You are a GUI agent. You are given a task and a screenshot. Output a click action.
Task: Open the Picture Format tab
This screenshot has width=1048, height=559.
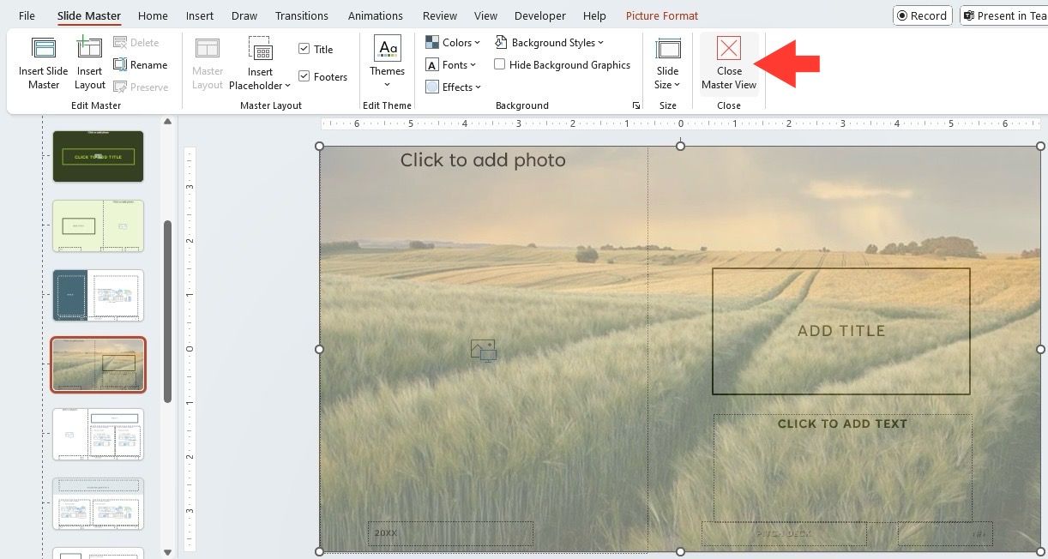(662, 15)
